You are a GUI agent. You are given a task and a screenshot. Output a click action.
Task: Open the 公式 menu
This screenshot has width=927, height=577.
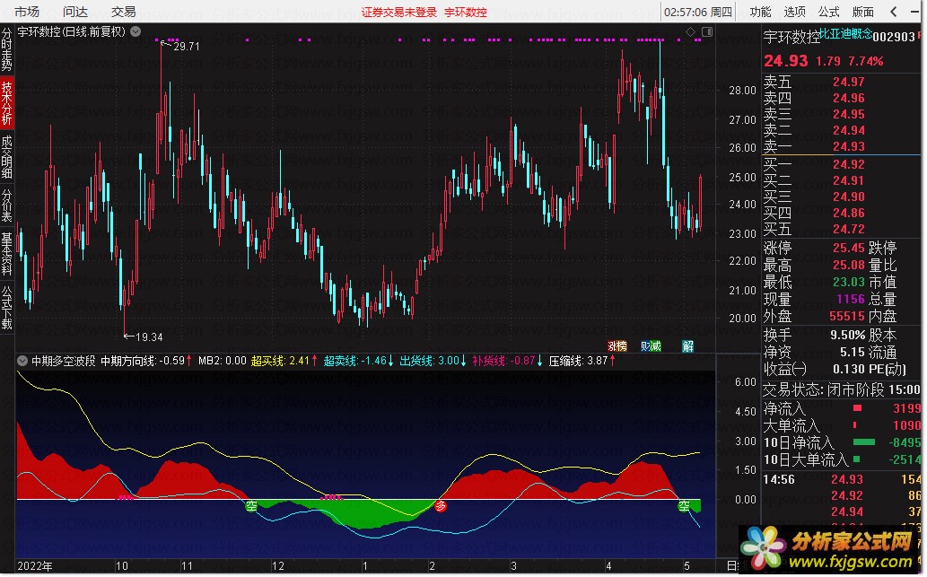coord(829,12)
